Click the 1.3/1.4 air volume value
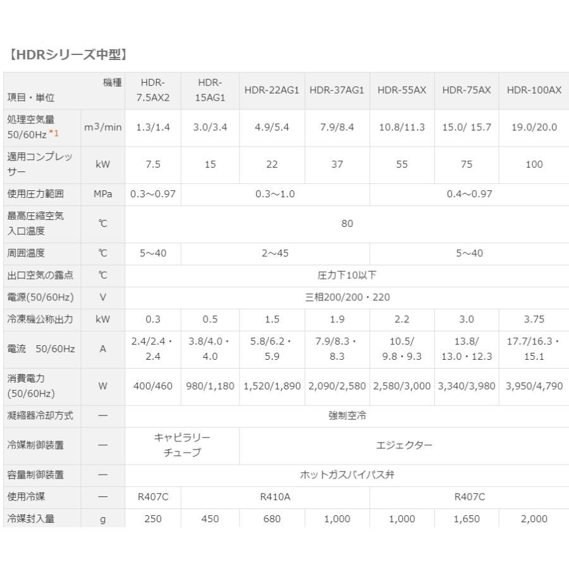569x569 pixels. 153,127
